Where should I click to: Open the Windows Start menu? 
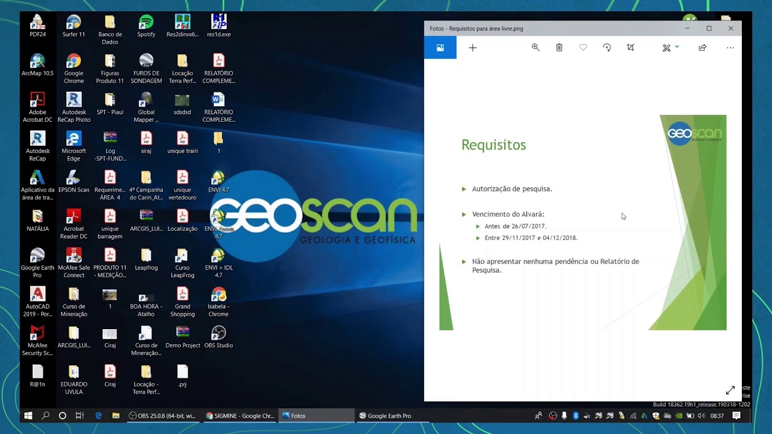28,416
